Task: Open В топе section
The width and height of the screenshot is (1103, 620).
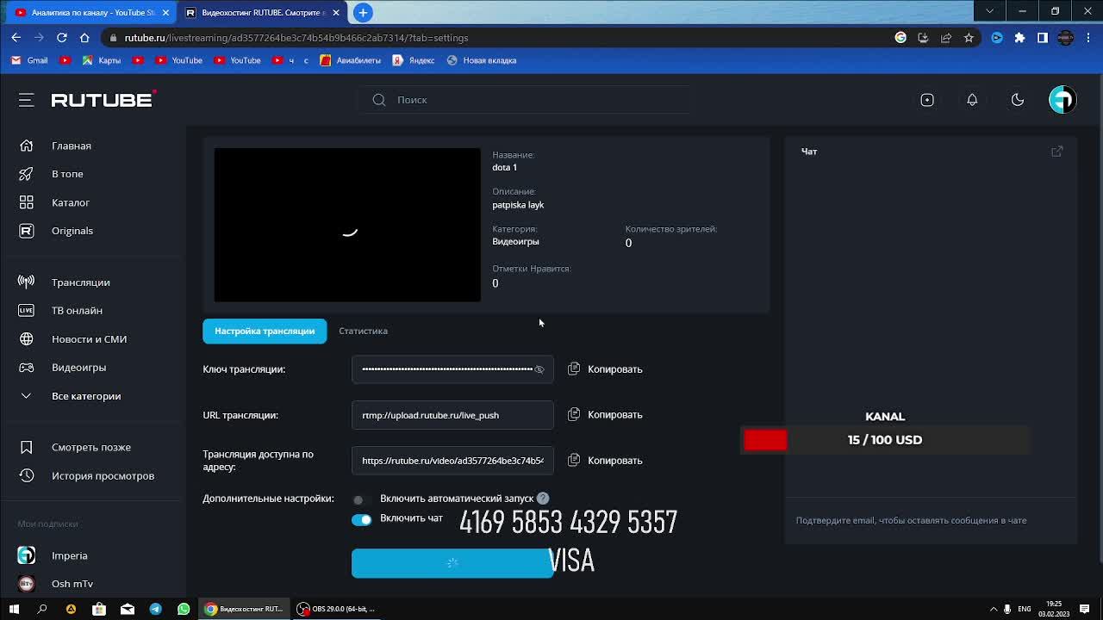Action: [67, 174]
